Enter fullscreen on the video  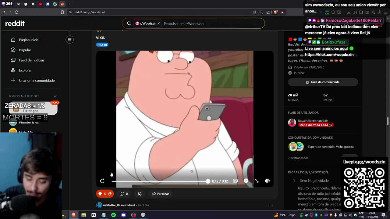pyautogui.click(x=257, y=181)
